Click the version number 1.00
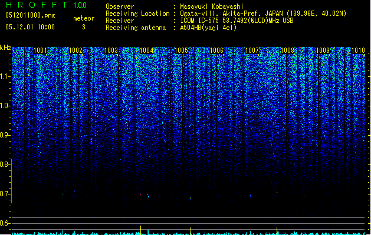This screenshot has height=235, width=371. click(x=80, y=5)
